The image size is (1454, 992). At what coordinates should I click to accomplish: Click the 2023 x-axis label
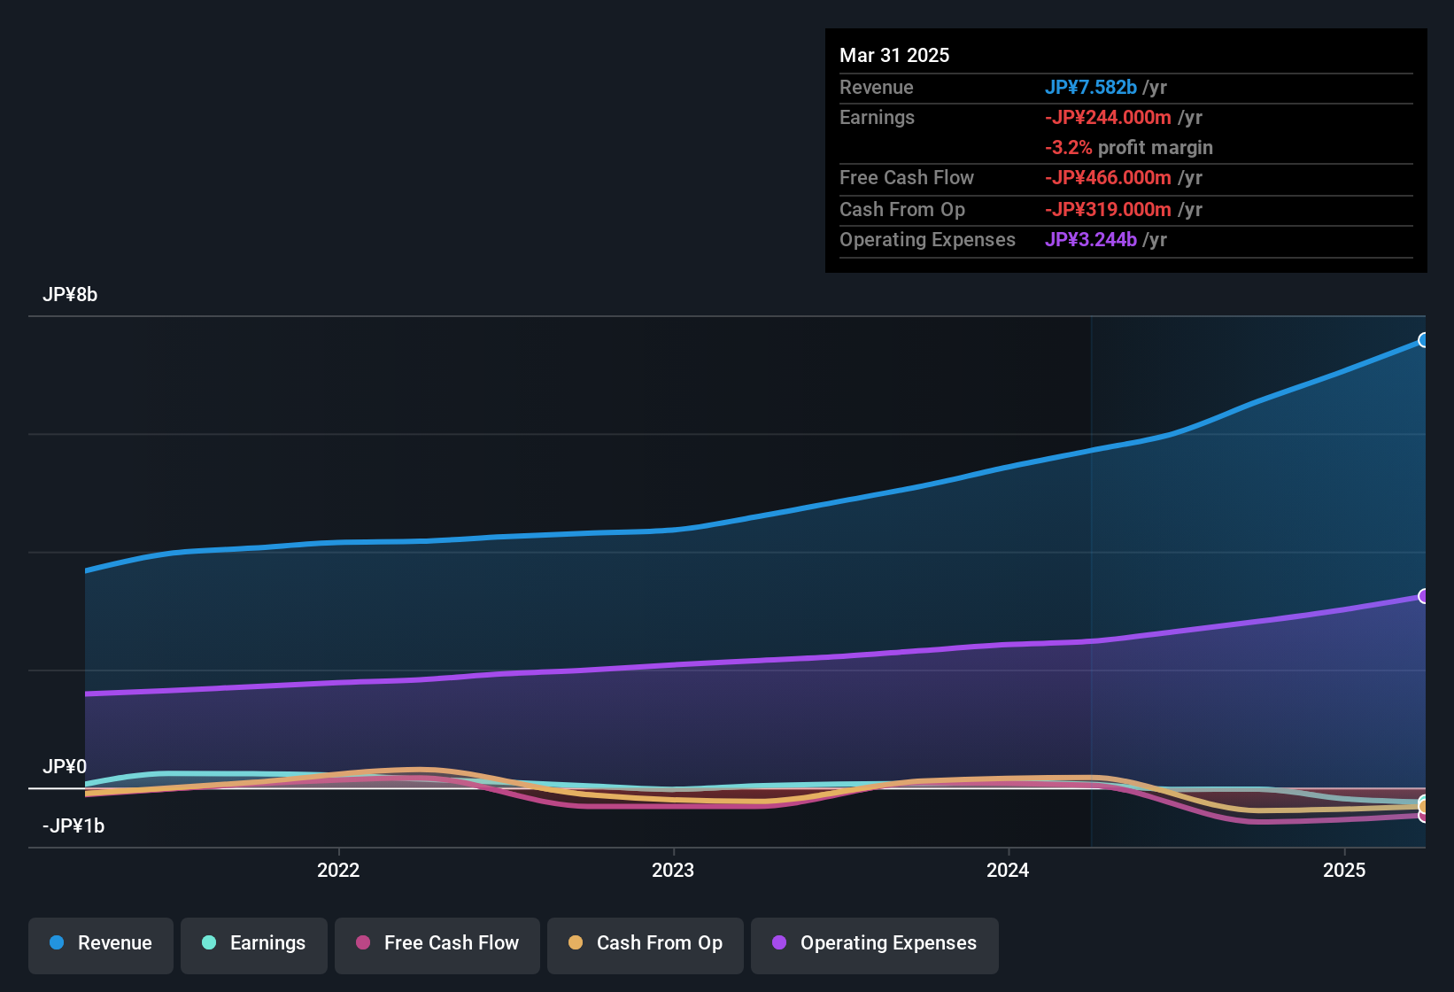coord(673,870)
